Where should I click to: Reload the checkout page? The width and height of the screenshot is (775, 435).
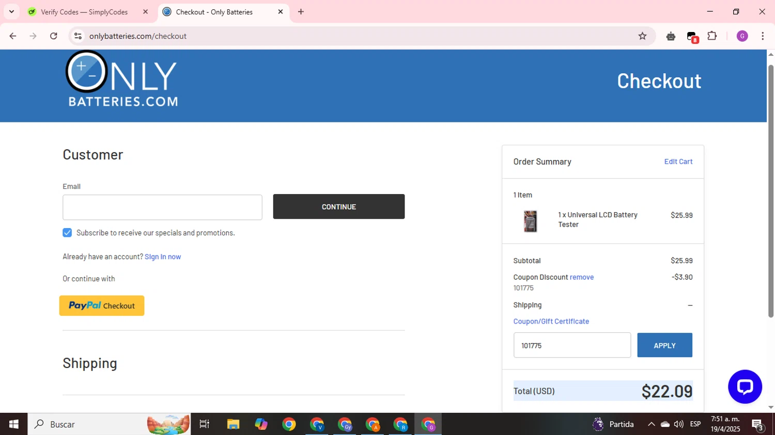(54, 36)
